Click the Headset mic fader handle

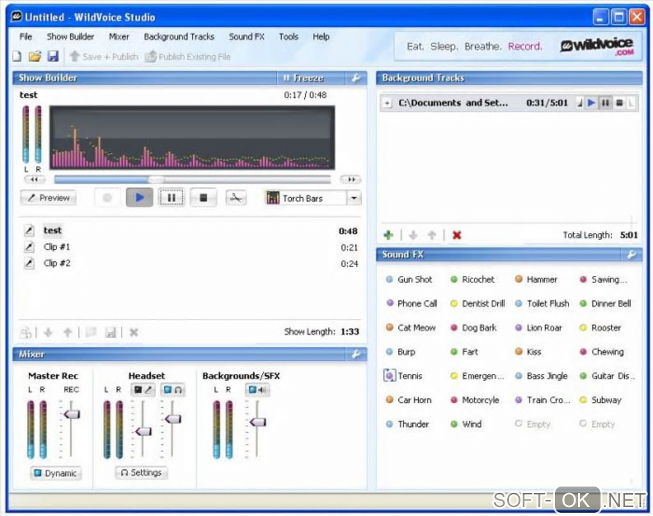point(143,431)
